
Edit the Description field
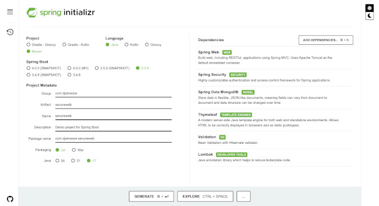[x=113, y=127]
